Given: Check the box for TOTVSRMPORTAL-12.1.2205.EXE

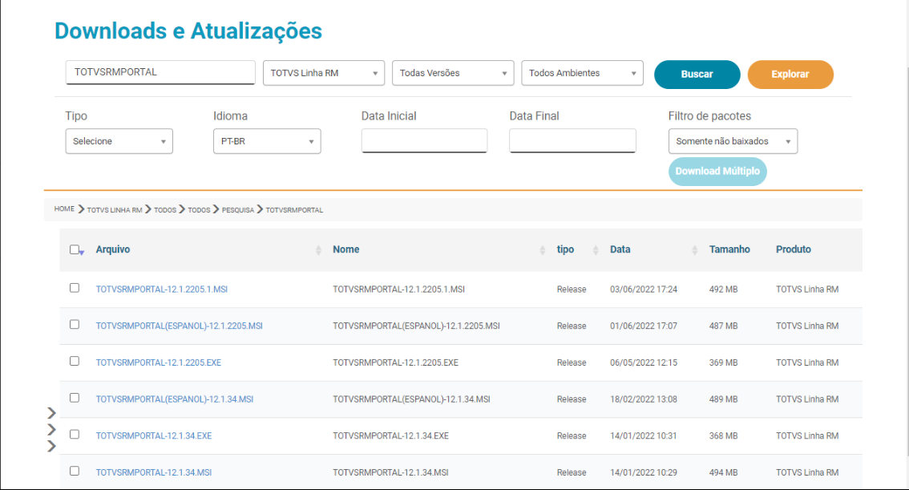Looking at the screenshot, I should tap(75, 361).
